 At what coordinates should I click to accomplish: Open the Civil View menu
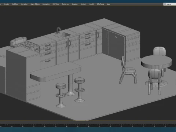point(55,4)
